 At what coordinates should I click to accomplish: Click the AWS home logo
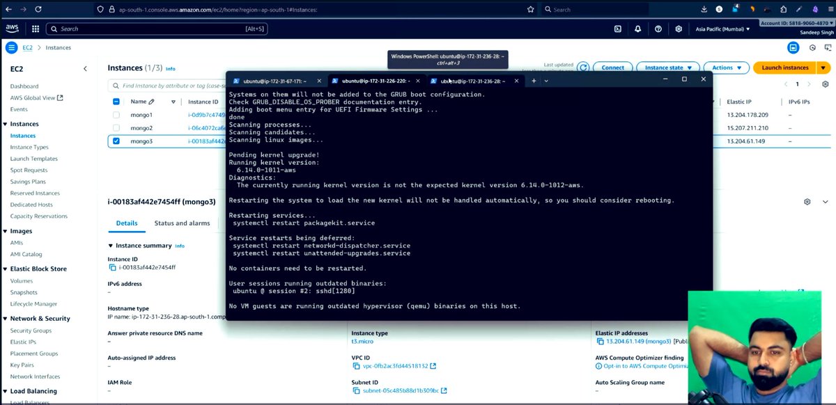coord(12,28)
